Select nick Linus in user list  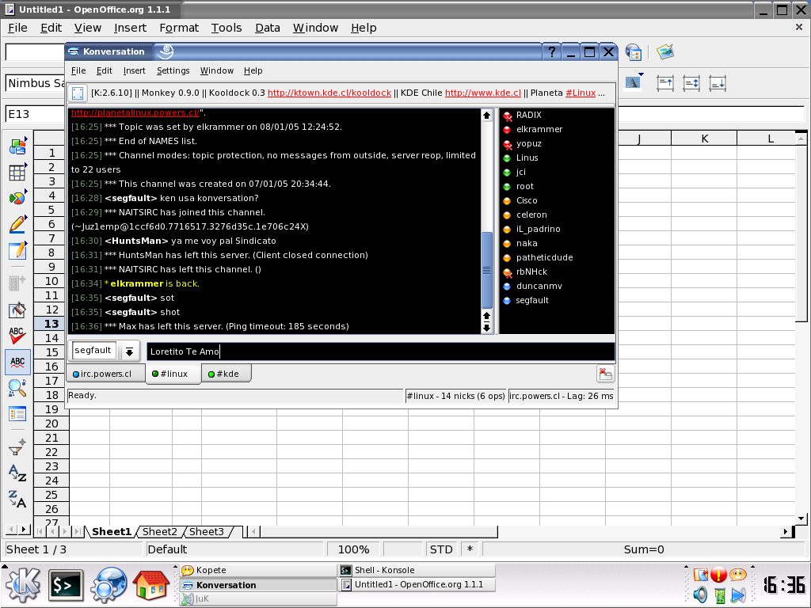click(x=527, y=158)
